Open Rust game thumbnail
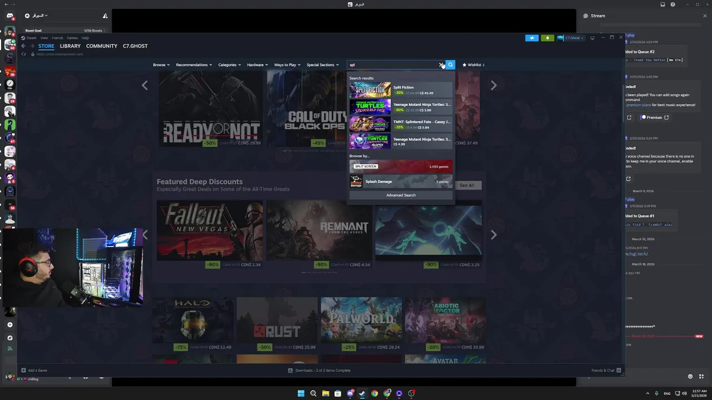The image size is (712, 400). coord(277,319)
